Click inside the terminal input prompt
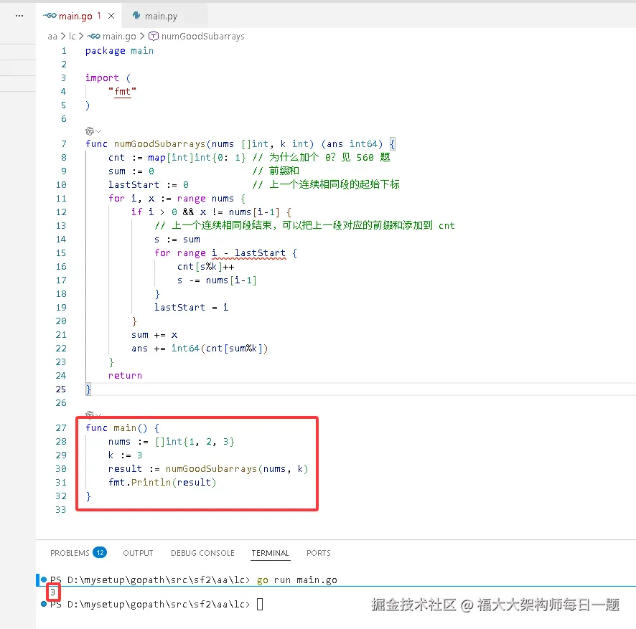 coord(259,604)
